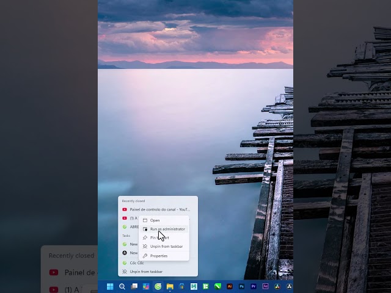The height and width of the screenshot is (293, 391).
Task: Launch the green pen app taskbar icon
Action: pos(217,286)
